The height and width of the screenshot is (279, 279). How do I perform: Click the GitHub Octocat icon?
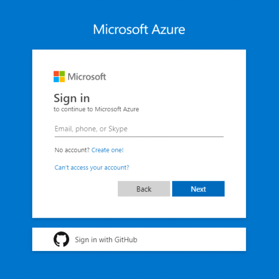[x=61, y=239]
